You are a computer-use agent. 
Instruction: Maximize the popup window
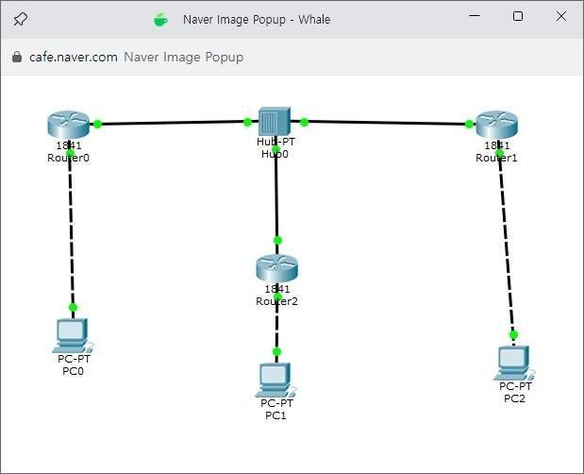[517, 16]
